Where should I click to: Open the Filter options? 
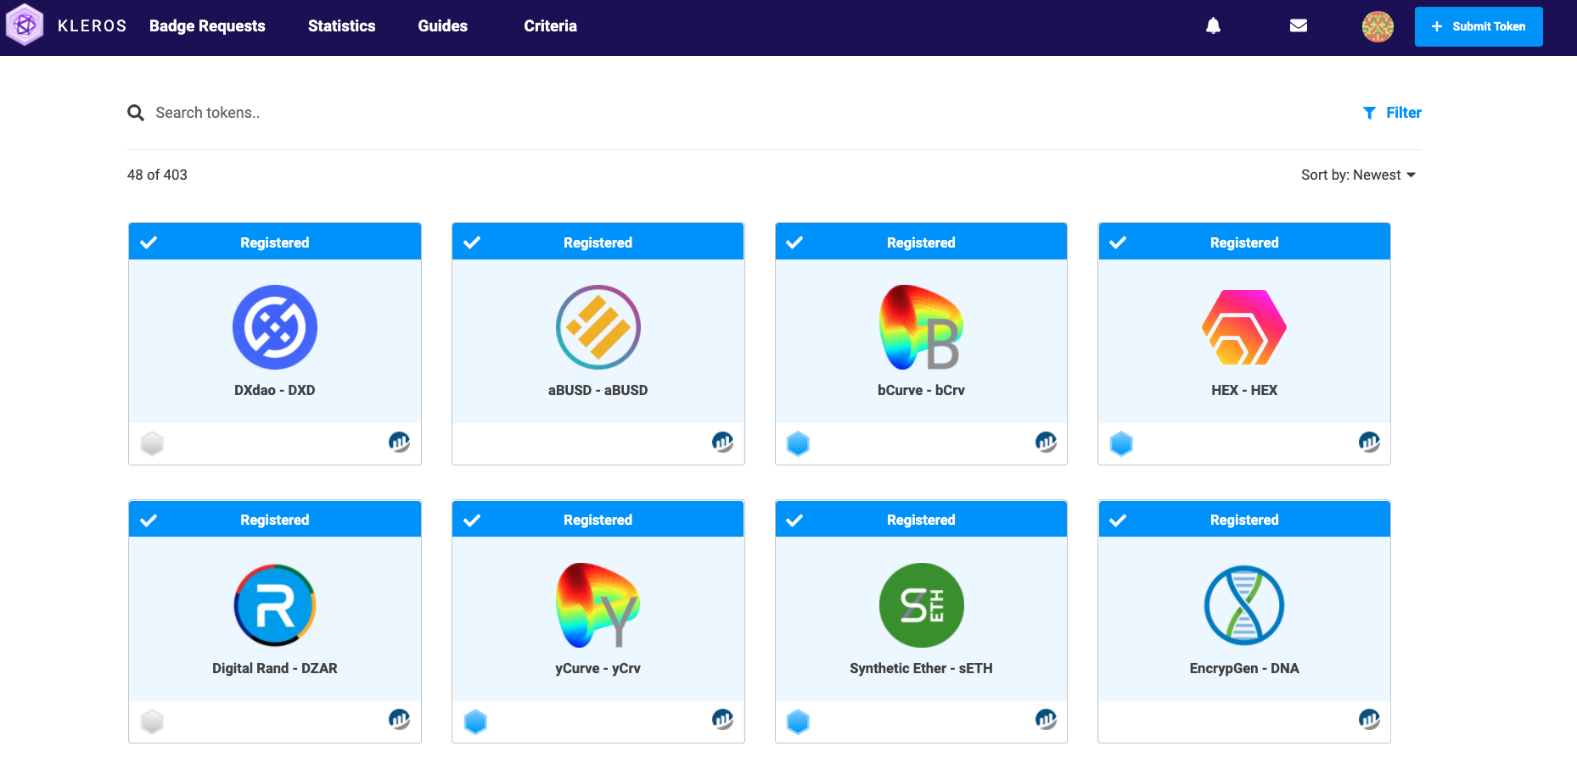[x=1392, y=113]
